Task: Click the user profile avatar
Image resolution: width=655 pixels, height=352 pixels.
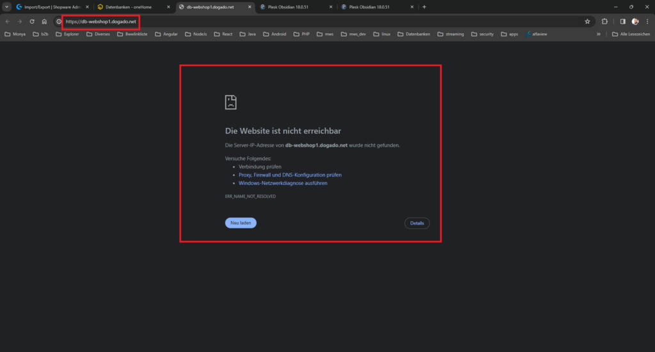Action: coord(635,21)
